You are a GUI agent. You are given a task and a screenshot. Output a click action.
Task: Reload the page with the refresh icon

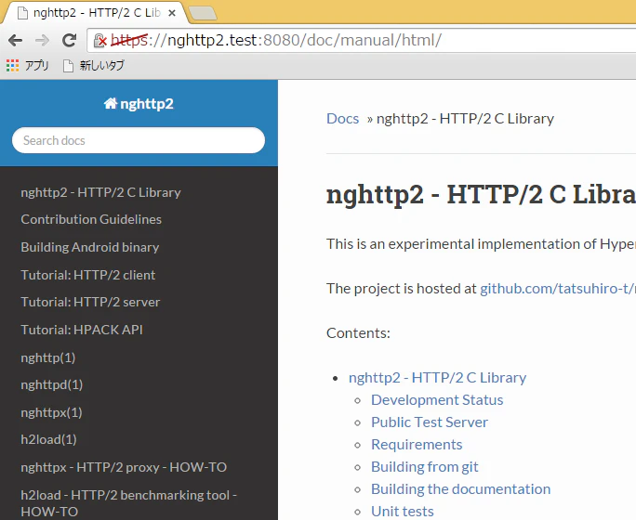[x=70, y=40]
